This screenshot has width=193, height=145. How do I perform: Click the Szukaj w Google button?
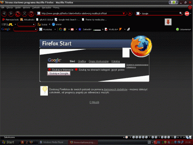point(59,73)
